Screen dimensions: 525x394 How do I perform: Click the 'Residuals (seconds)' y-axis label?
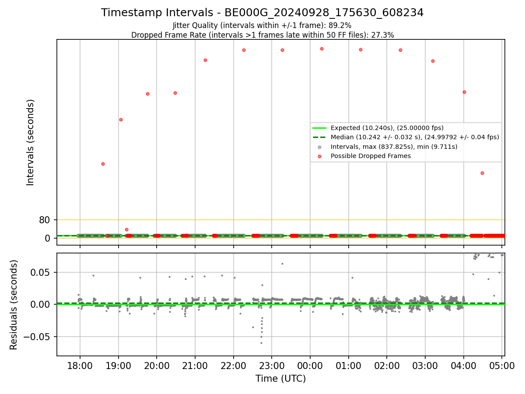[x=14, y=305]
